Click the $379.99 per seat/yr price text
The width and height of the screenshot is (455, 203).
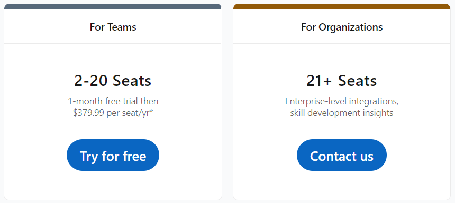[111, 113]
